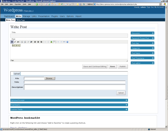
Task: Expand the Post Timestamp panel
Action: tap(142, 58)
